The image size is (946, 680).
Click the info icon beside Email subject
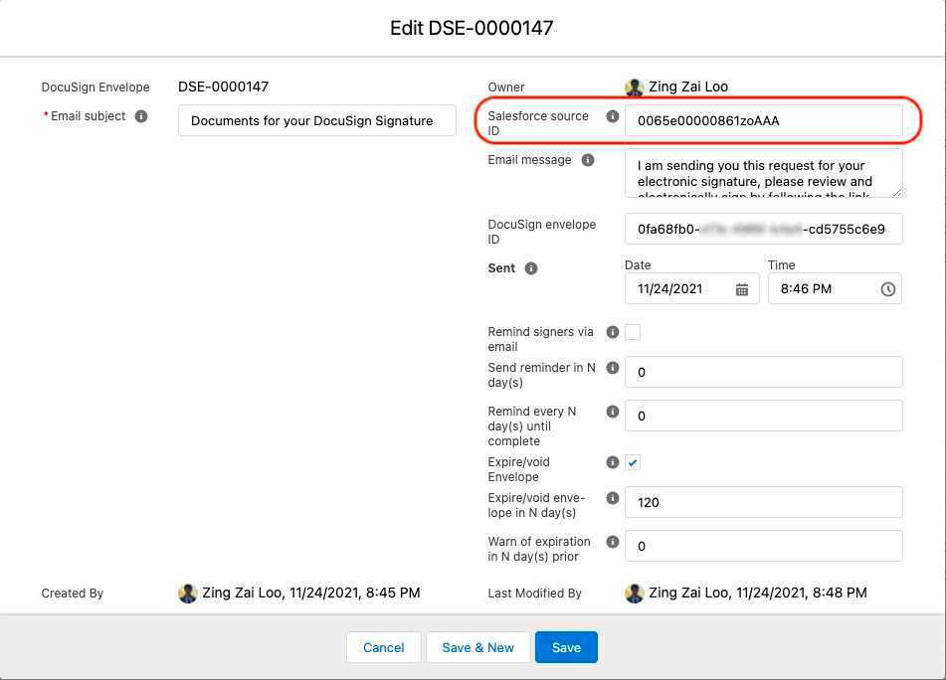tap(140, 116)
